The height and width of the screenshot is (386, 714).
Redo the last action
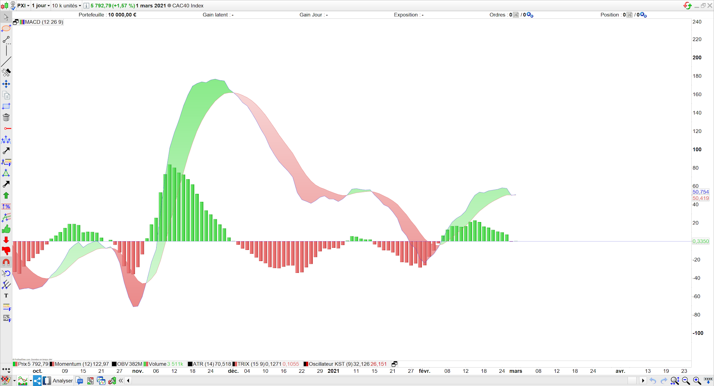click(664, 381)
